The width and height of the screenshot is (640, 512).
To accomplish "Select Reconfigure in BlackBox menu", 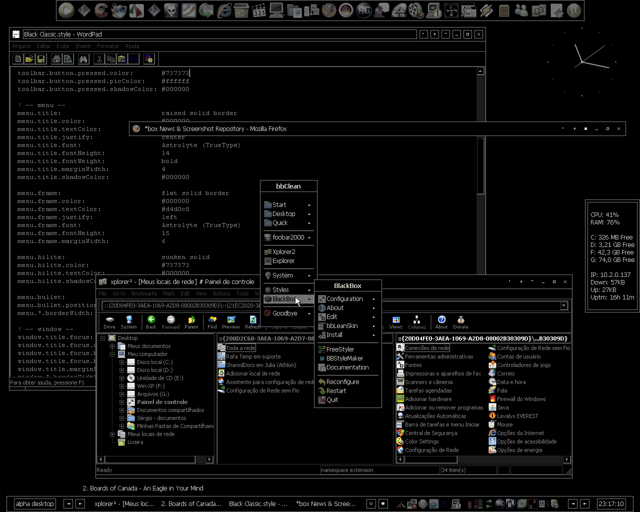I will [x=347, y=382].
